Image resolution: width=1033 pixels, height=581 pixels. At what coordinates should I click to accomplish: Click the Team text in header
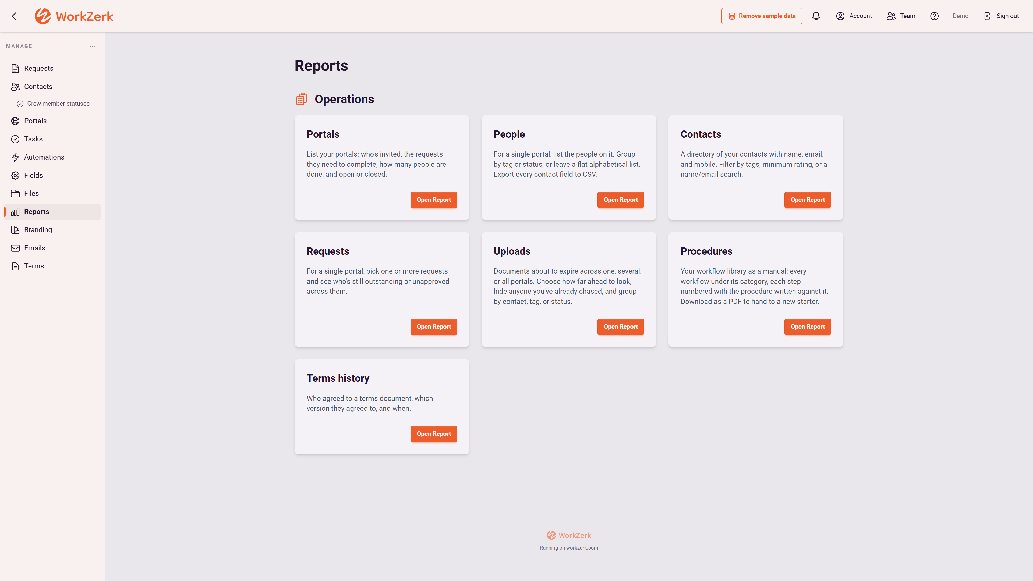(x=907, y=16)
